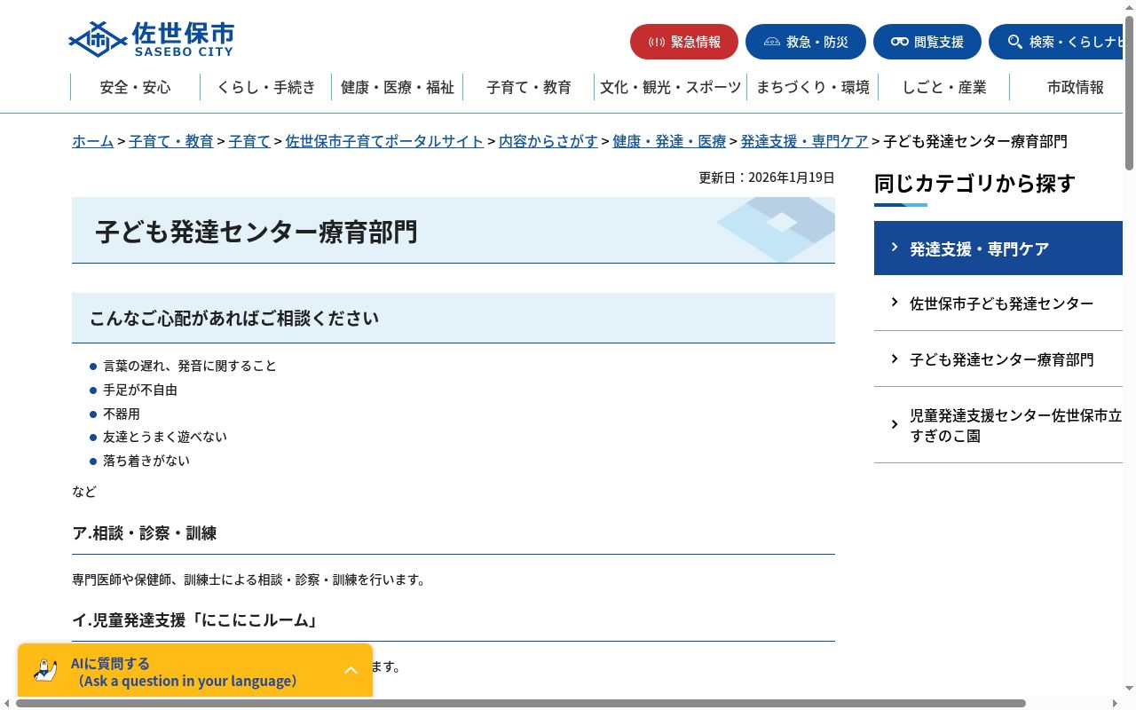Click the Sasebo City logo

[152, 39]
